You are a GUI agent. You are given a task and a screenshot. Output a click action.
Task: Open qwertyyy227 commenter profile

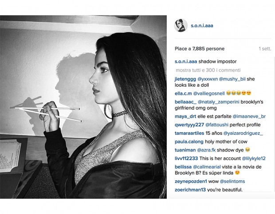tap(189, 125)
